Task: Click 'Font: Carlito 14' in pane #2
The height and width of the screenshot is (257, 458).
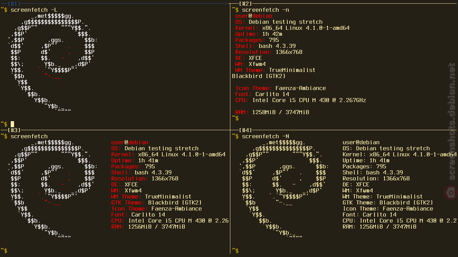Action: 262,94
